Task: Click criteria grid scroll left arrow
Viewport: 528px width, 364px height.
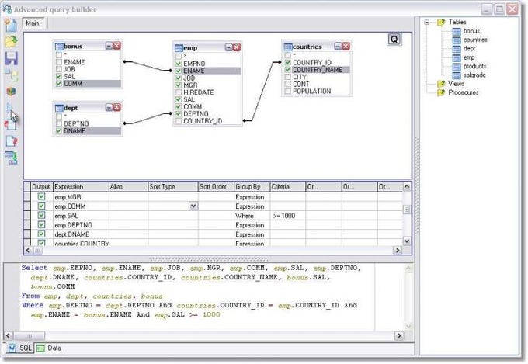Action: coord(28,250)
